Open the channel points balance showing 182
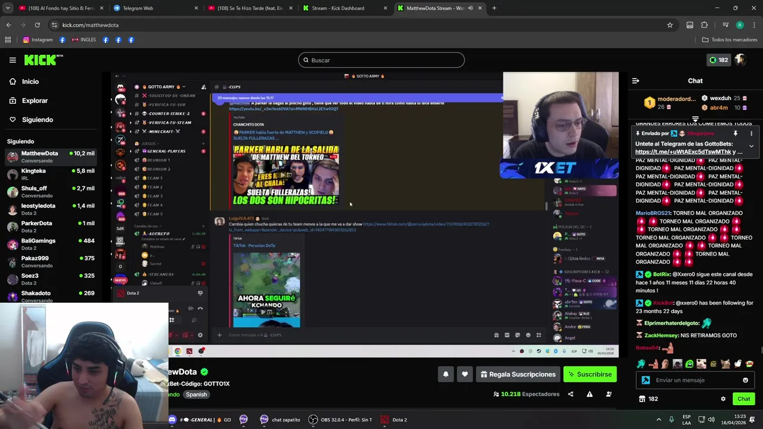Image resolution: width=763 pixels, height=429 pixels. pos(718,60)
